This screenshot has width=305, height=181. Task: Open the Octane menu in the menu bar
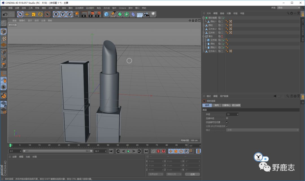(122, 8)
